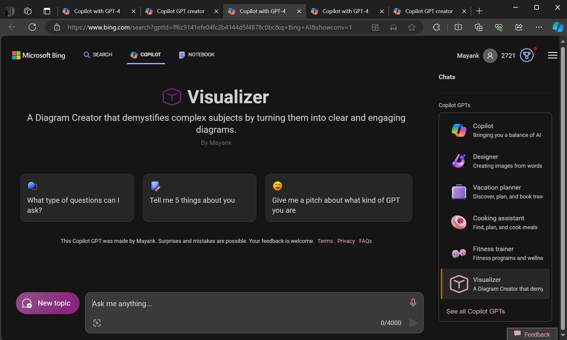Start a New topic

pos(48,303)
